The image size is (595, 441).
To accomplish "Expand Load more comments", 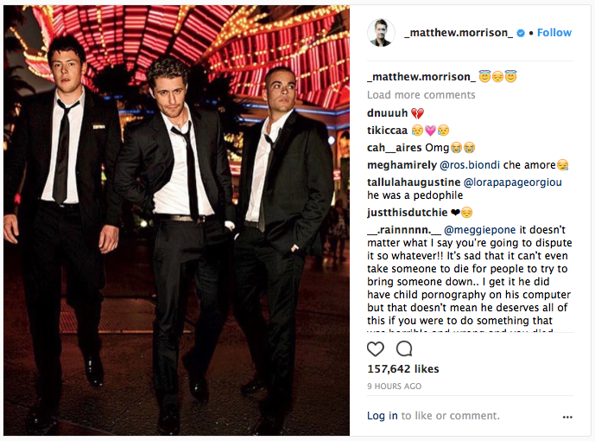I will (421, 94).
